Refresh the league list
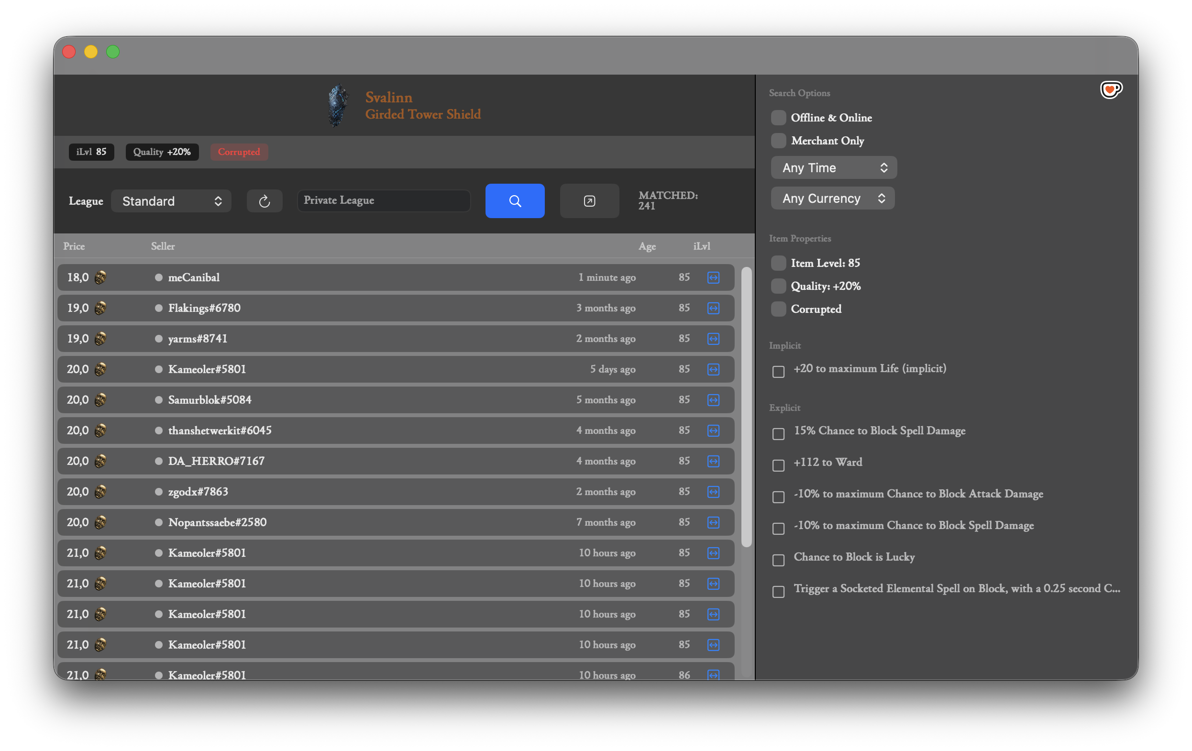Image resolution: width=1192 pixels, height=751 pixels. 265,200
